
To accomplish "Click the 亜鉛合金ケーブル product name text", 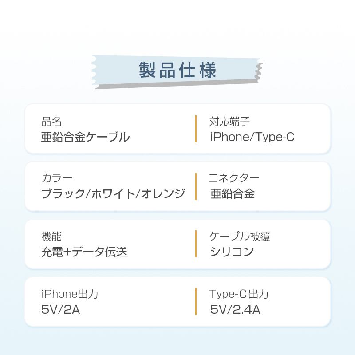I will point(85,137).
